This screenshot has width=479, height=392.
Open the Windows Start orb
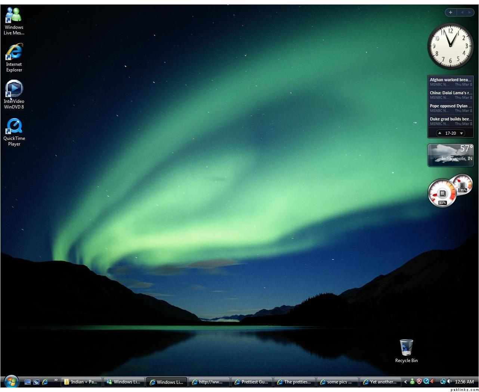11,382
